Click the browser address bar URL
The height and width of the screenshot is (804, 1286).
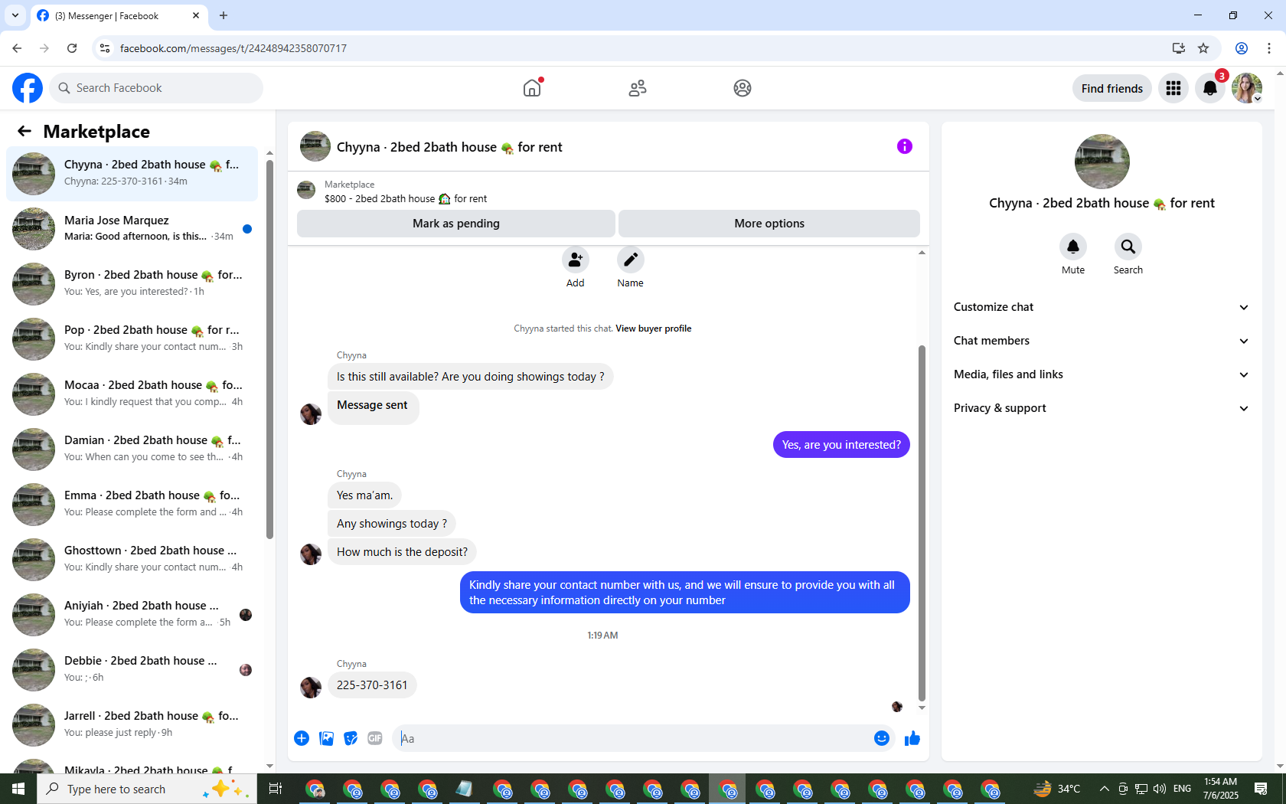[x=233, y=48]
